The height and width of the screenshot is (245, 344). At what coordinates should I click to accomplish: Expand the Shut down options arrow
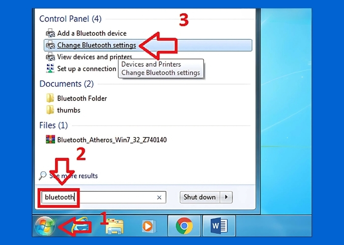(x=226, y=197)
